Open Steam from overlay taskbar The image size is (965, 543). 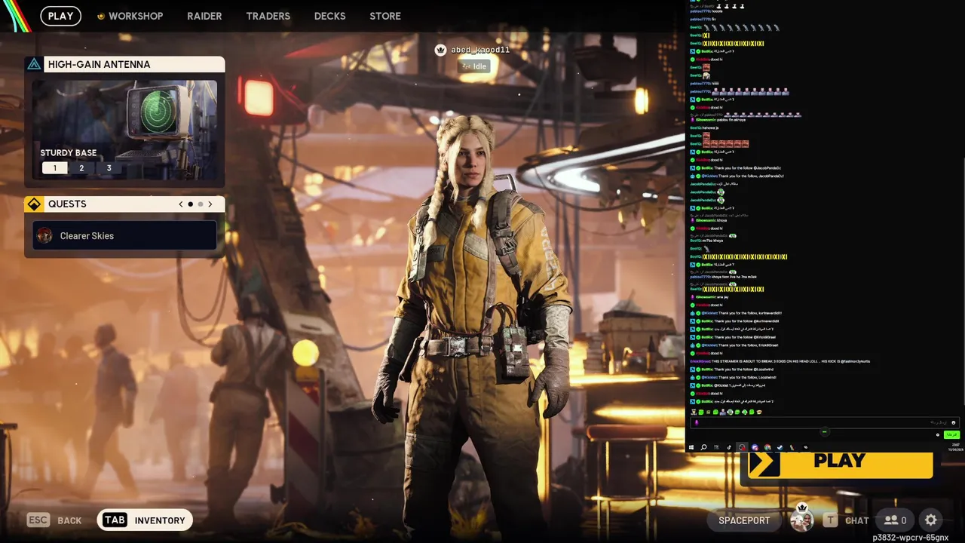tap(780, 447)
